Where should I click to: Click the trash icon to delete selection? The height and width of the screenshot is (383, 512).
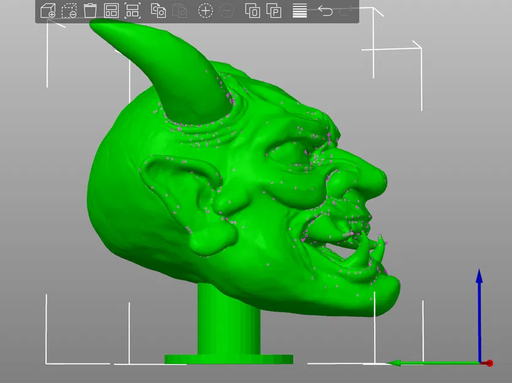click(x=90, y=10)
